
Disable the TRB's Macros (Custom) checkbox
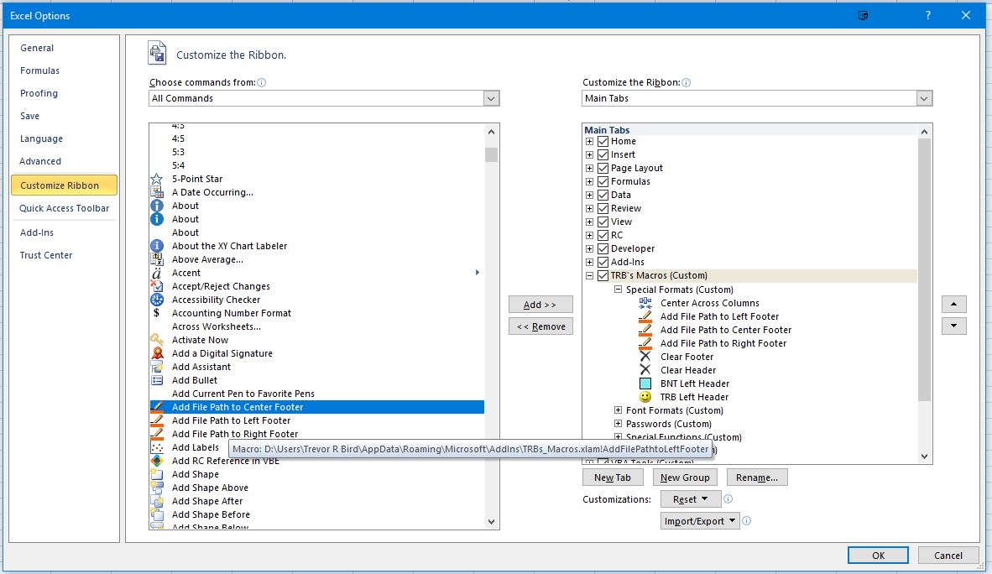pyautogui.click(x=603, y=275)
